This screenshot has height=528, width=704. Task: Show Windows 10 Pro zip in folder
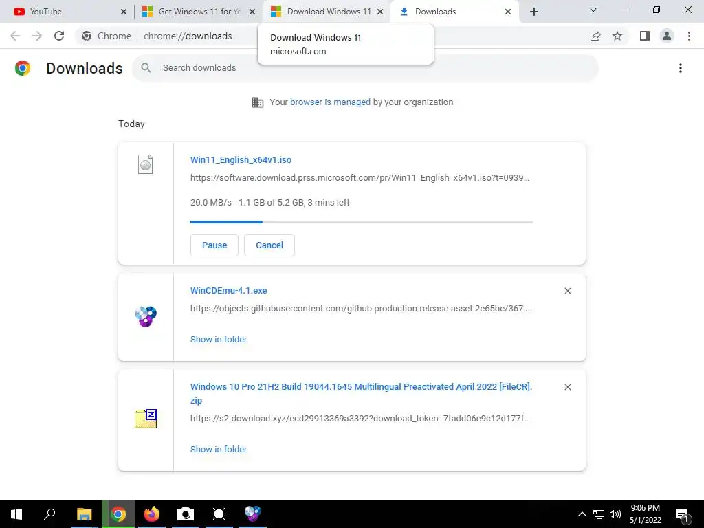219,450
